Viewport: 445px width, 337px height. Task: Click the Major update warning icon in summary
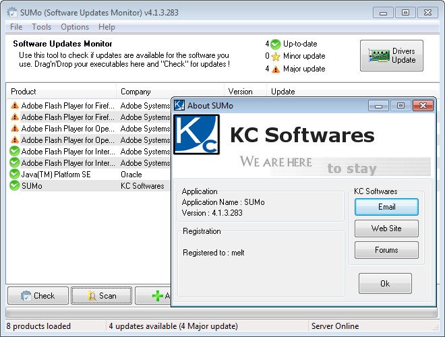pyautogui.click(x=275, y=69)
